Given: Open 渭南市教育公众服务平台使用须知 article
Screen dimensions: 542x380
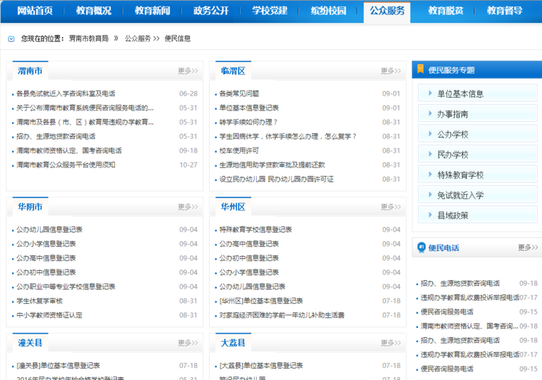Looking at the screenshot, I should click(x=66, y=165).
